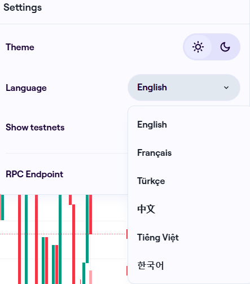Image resolution: width=250 pixels, height=284 pixels.
Task: Select Türkçe language option
Action: click(x=151, y=181)
